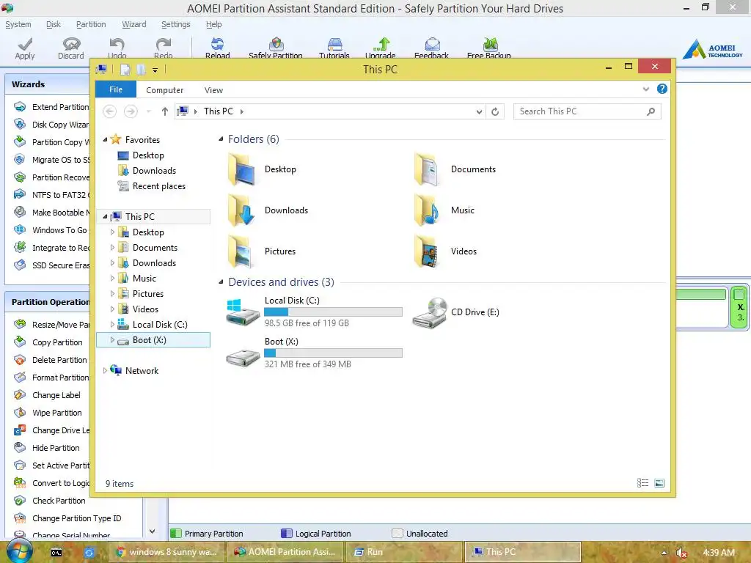Click the Windows Start orb

[18, 551]
